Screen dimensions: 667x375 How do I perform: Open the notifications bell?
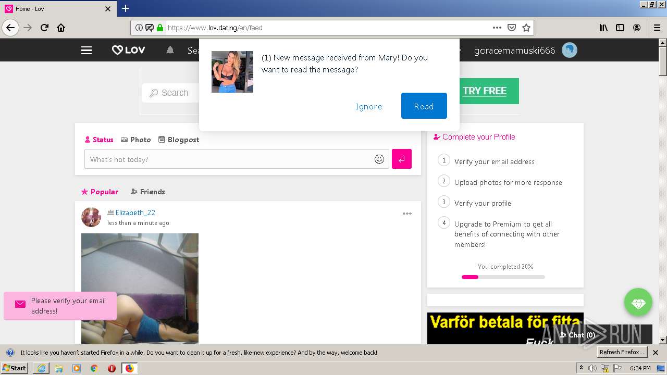[170, 51]
